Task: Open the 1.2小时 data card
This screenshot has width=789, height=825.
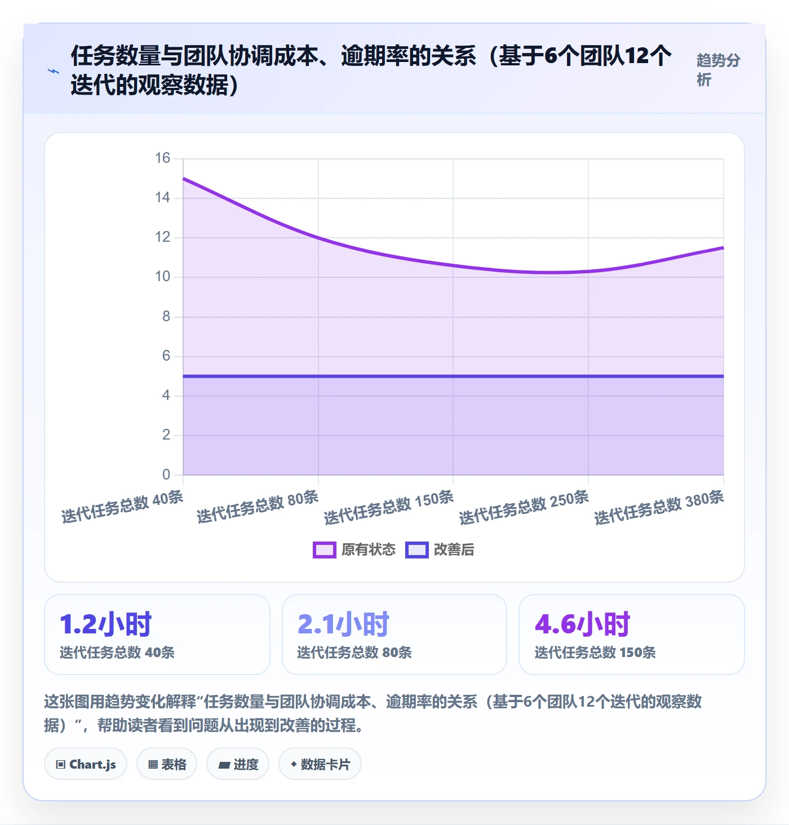Action: click(x=157, y=635)
